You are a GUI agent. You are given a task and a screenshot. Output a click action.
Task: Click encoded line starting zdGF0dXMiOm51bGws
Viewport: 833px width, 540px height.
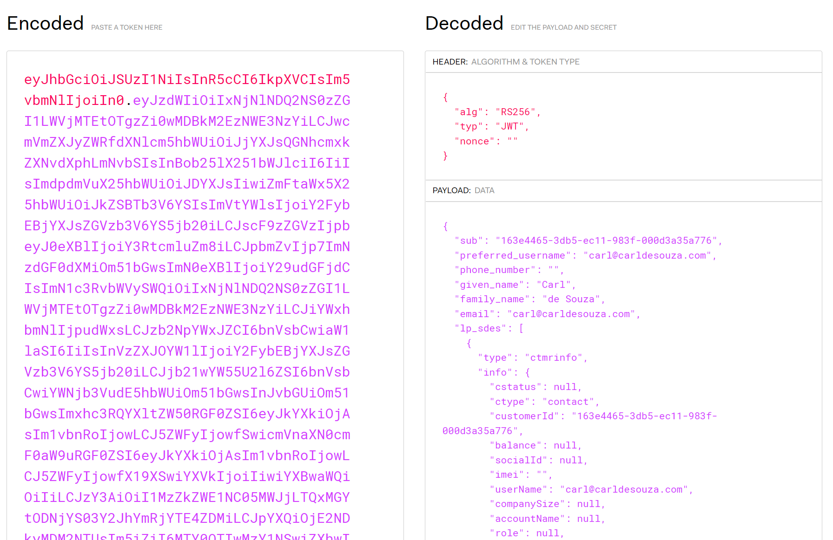[x=187, y=267]
